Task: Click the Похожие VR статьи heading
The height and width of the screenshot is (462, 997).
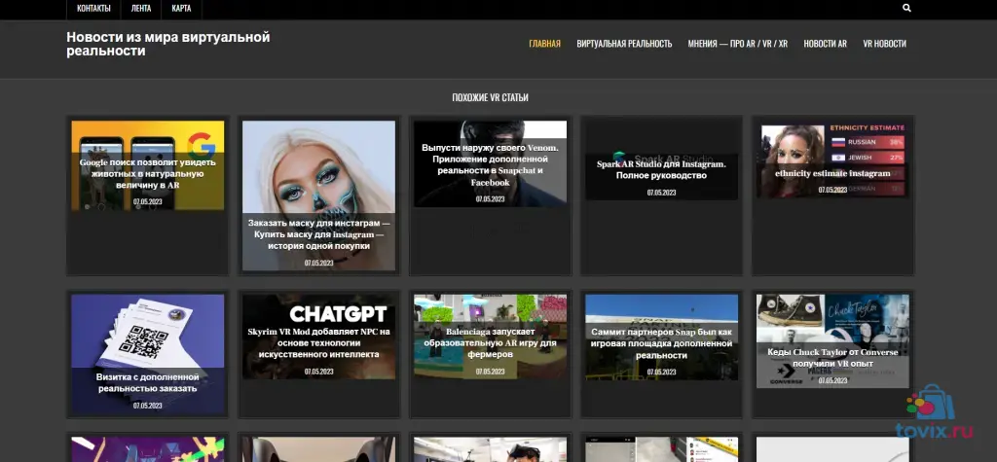Action: (x=491, y=98)
